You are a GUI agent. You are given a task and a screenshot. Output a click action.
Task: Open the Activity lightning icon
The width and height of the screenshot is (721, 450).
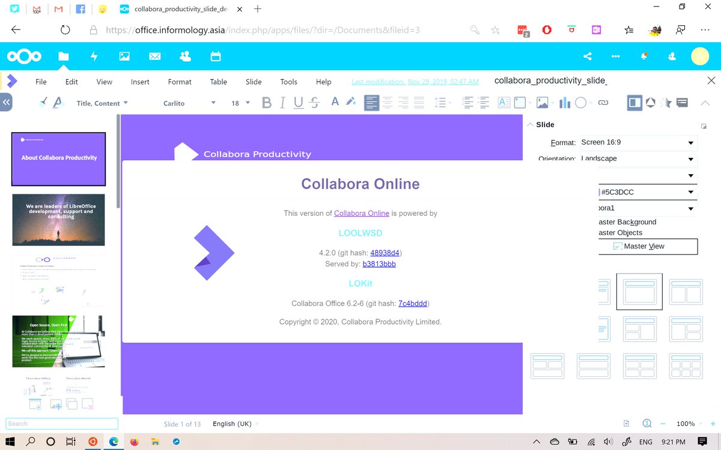(94, 56)
